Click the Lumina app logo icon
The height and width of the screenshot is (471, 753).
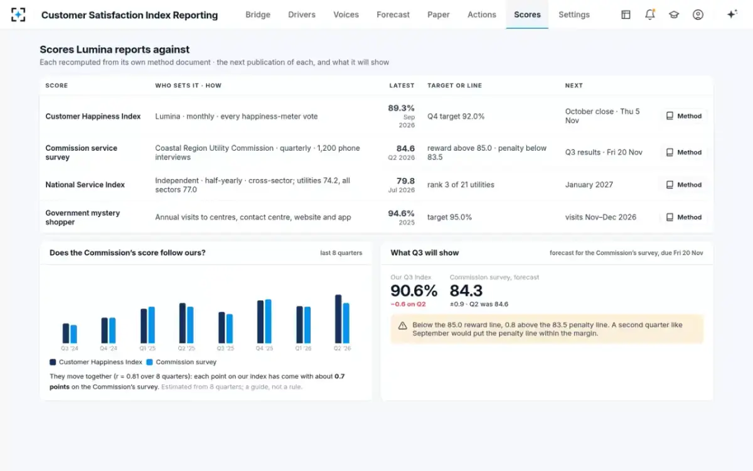[18, 14]
